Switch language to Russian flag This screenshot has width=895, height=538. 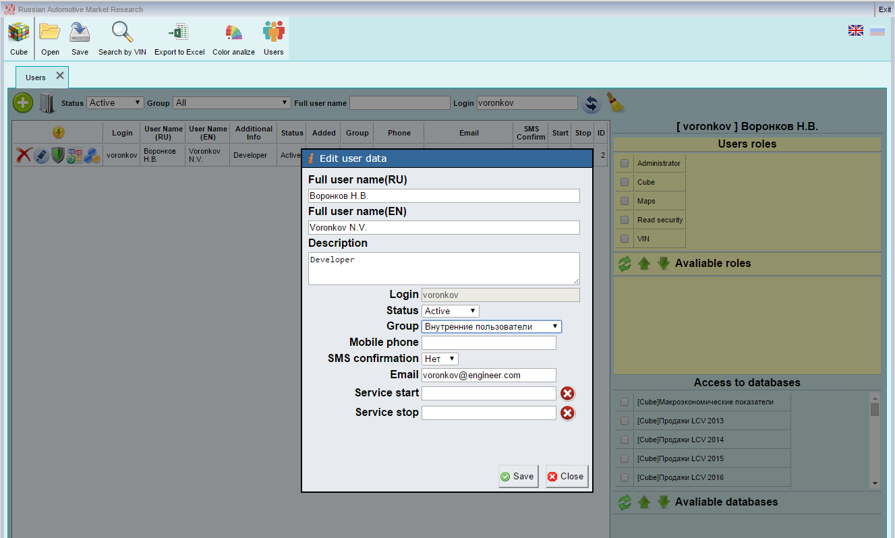877,30
